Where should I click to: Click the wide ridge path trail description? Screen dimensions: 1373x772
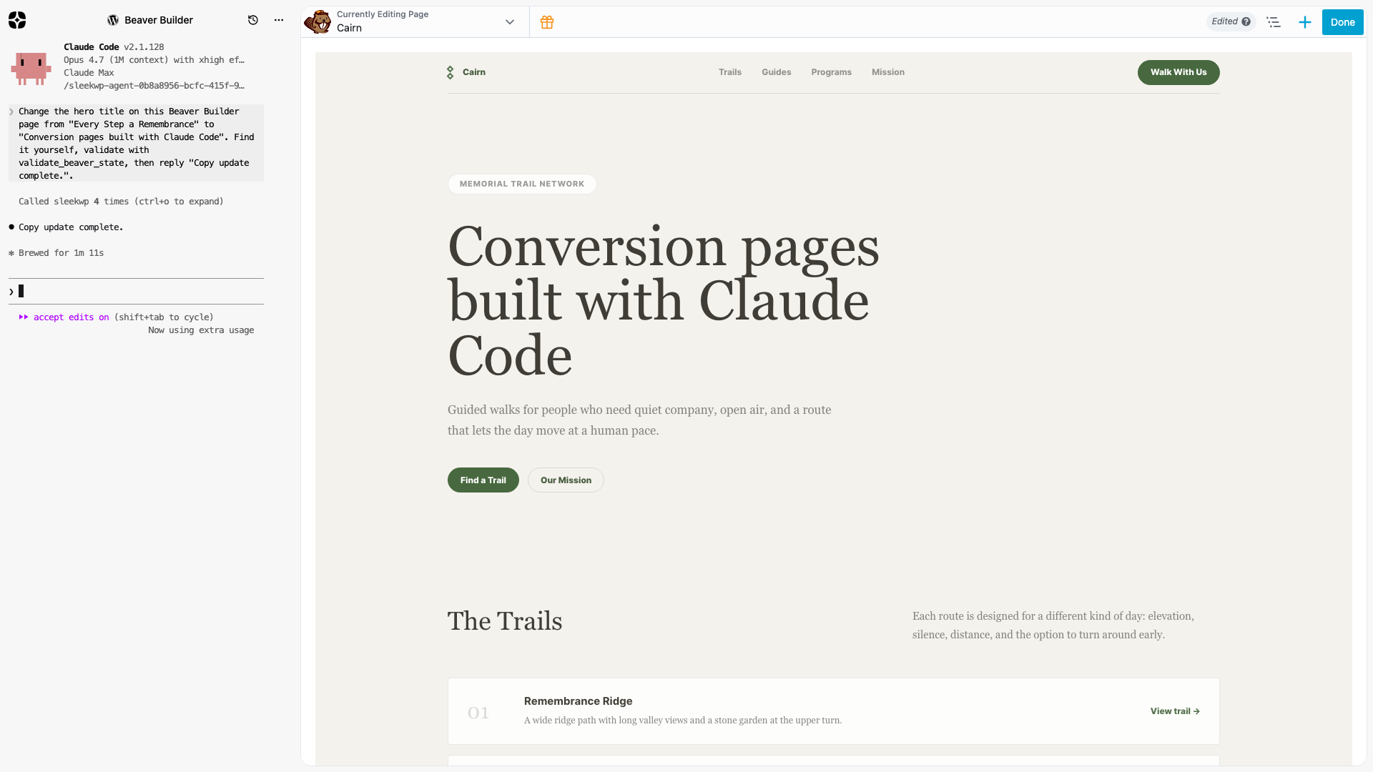(683, 721)
